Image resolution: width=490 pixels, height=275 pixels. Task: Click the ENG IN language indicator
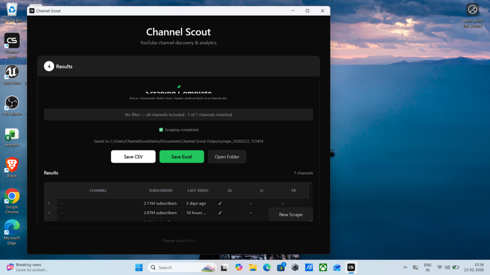[428, 268]
